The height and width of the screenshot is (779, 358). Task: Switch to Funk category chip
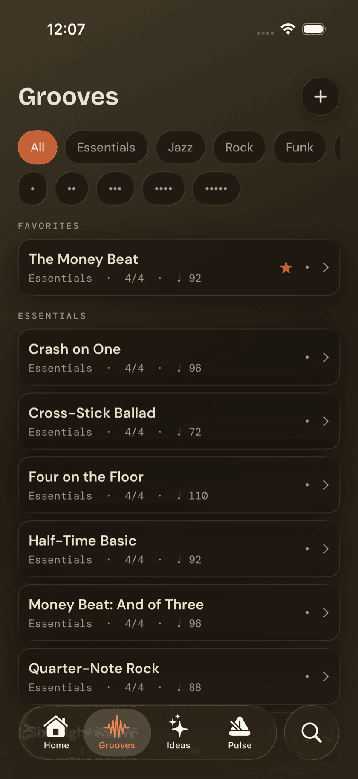(300, 147)
